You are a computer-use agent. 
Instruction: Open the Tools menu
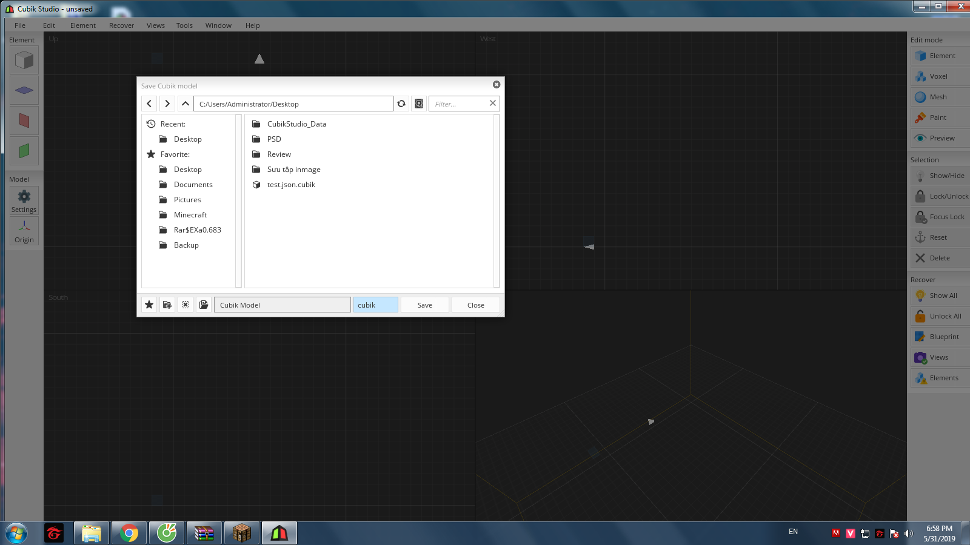point(184,25)
